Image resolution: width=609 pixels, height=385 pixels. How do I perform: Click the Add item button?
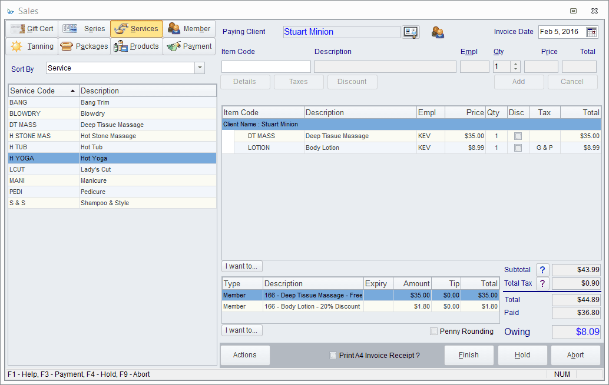coord(519,82)
